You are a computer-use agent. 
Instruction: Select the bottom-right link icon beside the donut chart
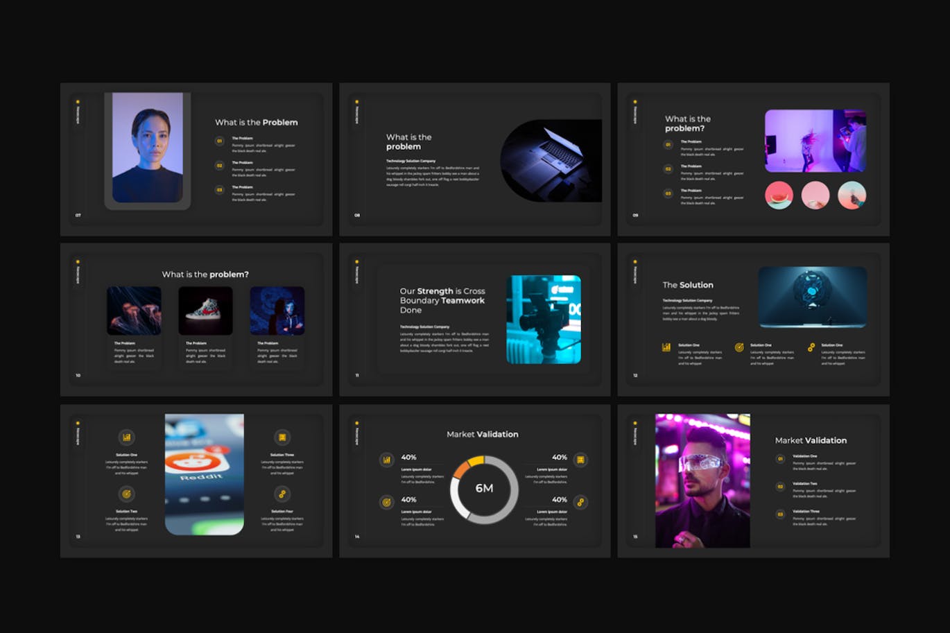click(x=580, y=502)
